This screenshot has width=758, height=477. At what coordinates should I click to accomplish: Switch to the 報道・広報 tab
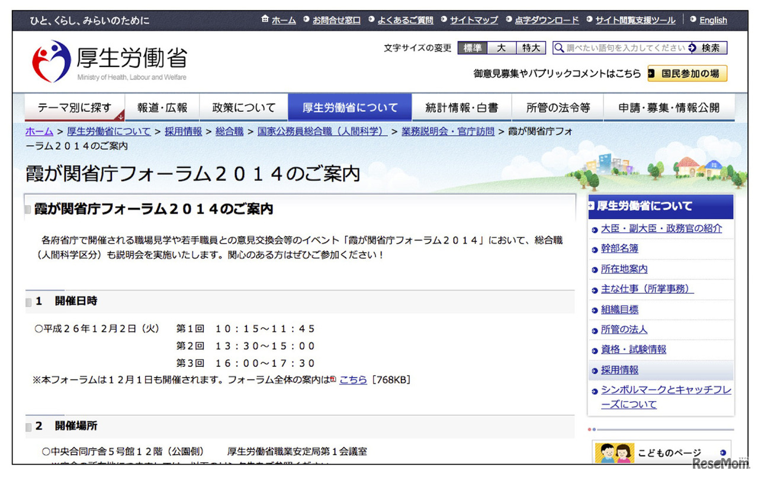(x=163, y=107)
